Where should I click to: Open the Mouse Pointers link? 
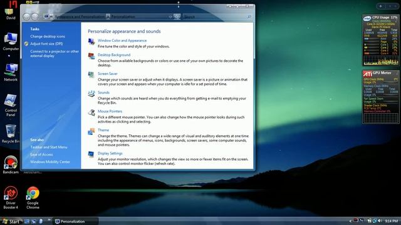tap(110, 111)
